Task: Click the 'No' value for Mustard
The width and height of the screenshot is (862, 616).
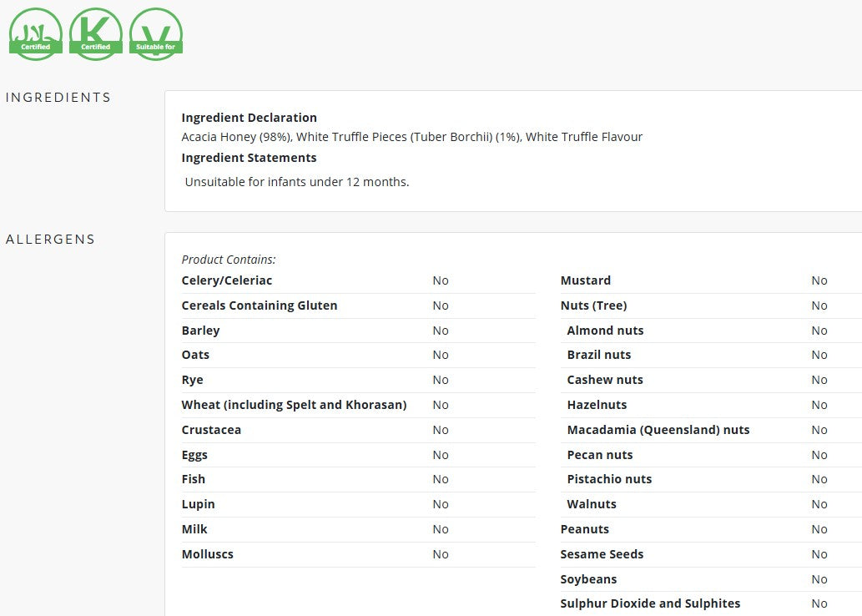Action: pos(819,280)
